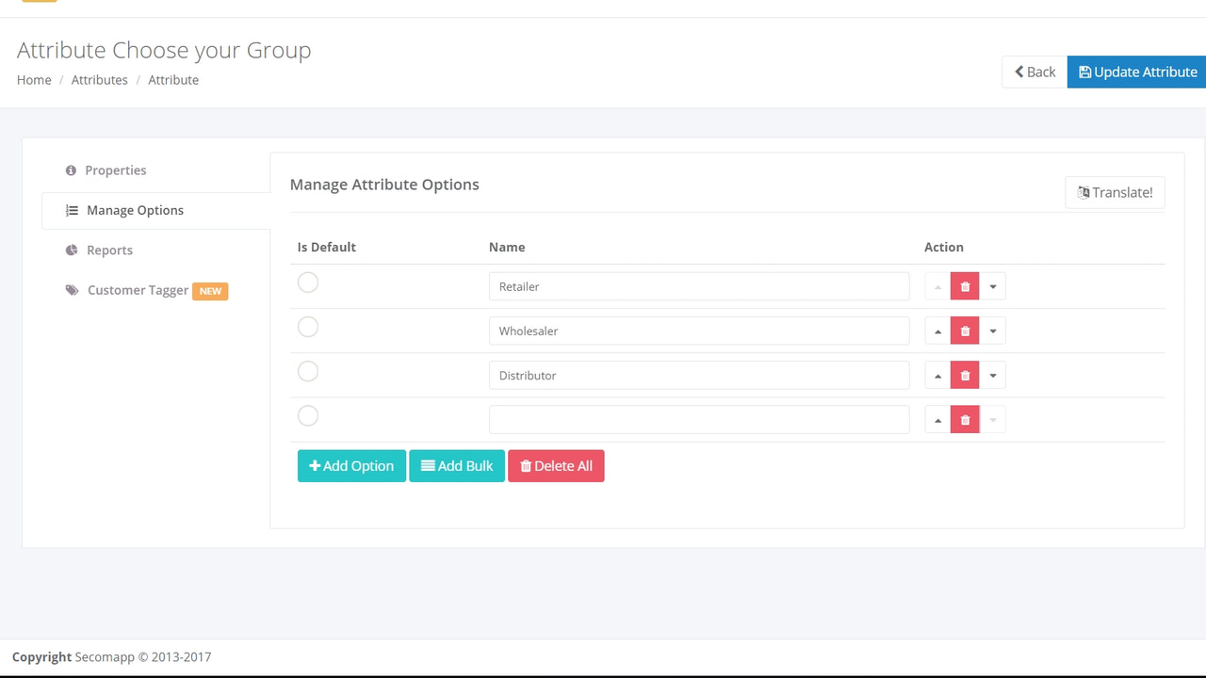The width and height of the screenshot is (1206, 678).
Task: Click the clock icon beside Reports
Action: [72, 250]
